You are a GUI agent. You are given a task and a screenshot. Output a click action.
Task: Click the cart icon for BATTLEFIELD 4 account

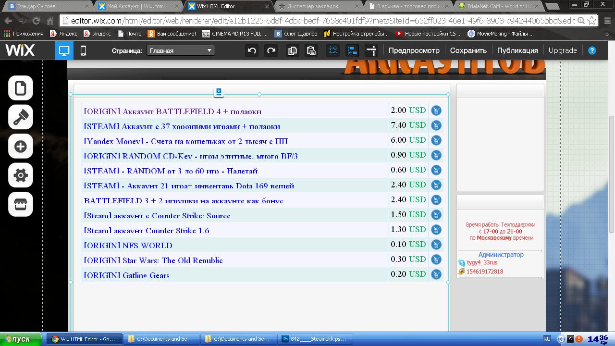tap(436, 111)
